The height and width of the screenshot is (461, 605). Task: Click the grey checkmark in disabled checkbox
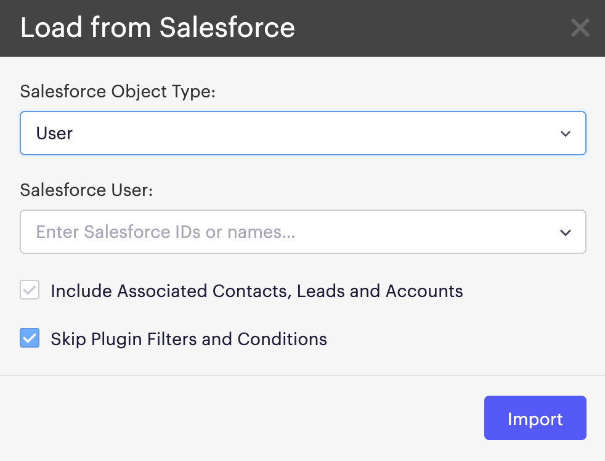tap(30, 290)
